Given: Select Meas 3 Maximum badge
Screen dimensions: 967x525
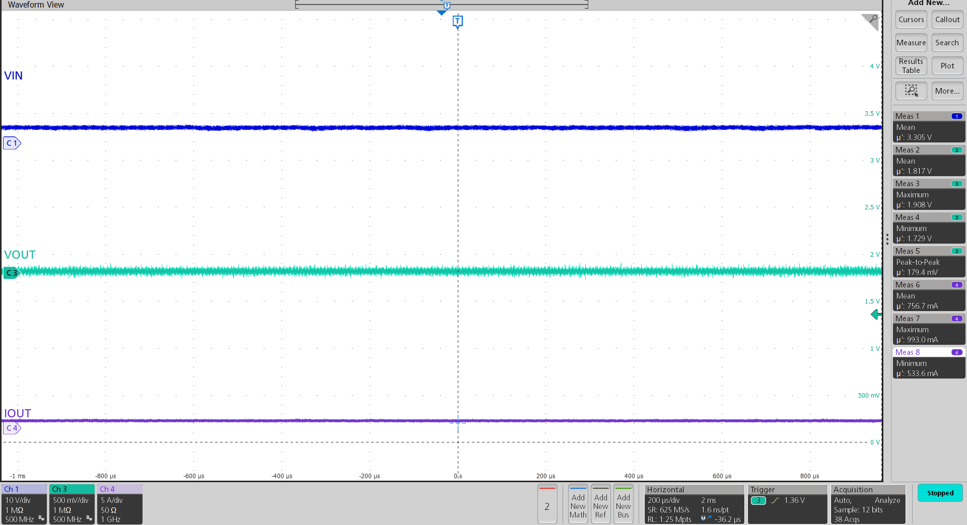Looking at the screenshot, I should click(x=929, y=194).
